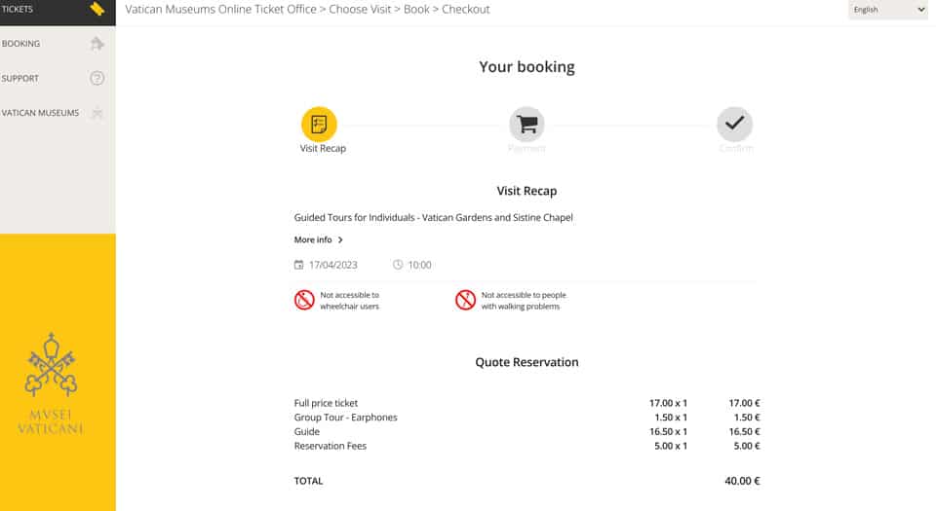Screen dimensions: 936x511
Task: Click the walking problems prohibition icon
Action: [466, 300]
